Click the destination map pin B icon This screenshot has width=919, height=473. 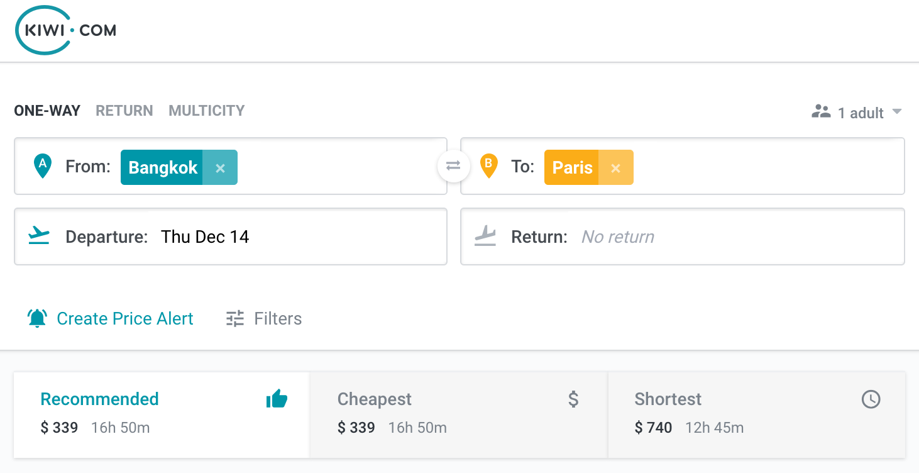click(488, 166)
